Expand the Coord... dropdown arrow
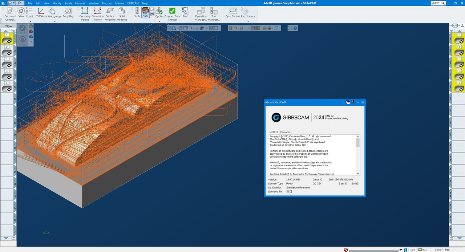Viewport: 465px width, 252px height. click(30, 21)
